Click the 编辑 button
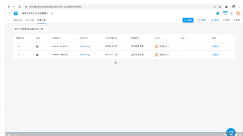The height and width of the screenshot is (136, 243). coord(215,20)
